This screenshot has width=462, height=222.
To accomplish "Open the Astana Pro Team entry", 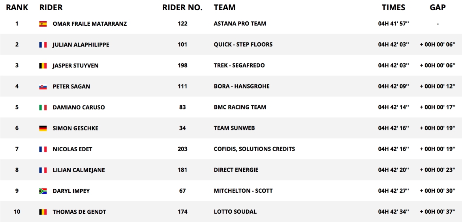I will tap(240, 24).
